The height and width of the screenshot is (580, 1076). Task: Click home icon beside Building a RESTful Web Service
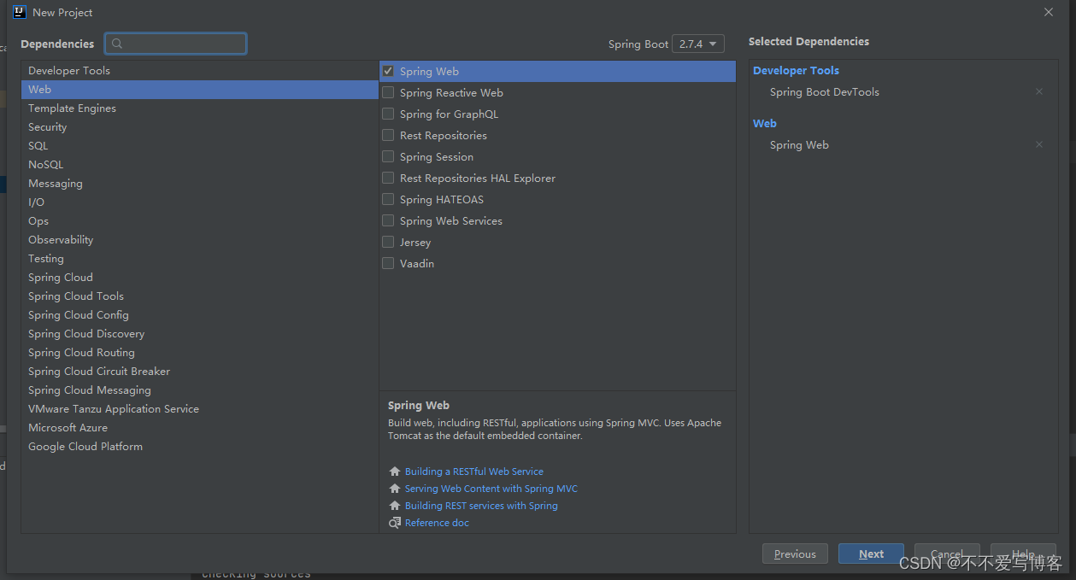394,472
